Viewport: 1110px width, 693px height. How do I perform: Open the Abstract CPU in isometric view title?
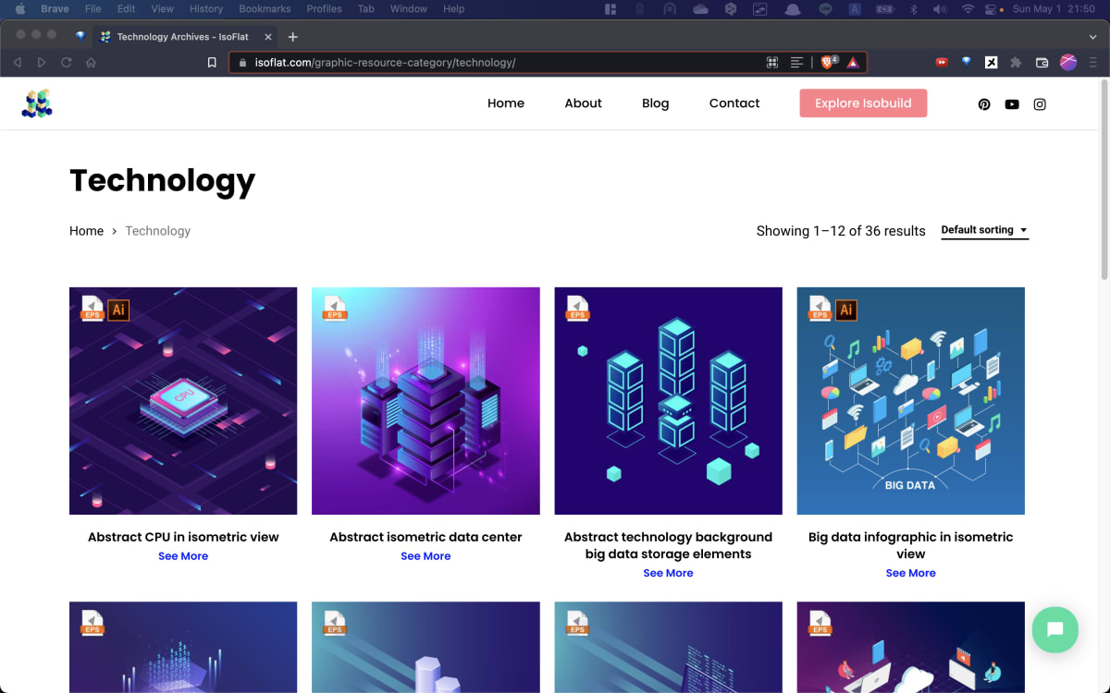coord(183,537)
